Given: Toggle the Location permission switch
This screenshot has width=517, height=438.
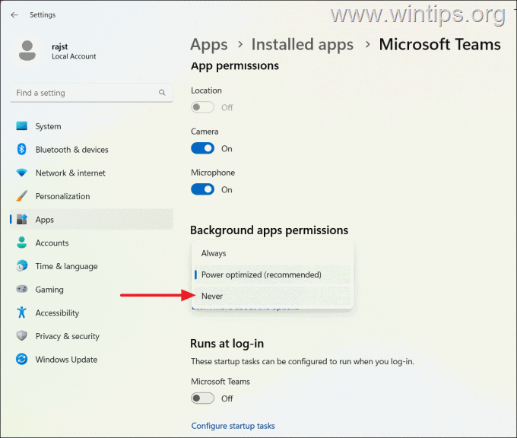Looking at the screenshot, I should (202, 107).
